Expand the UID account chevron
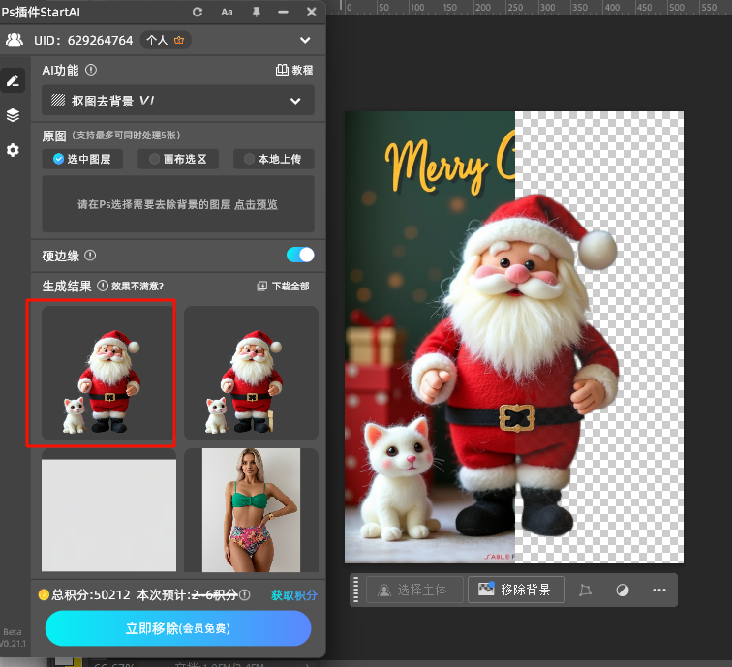 (305, 41)
